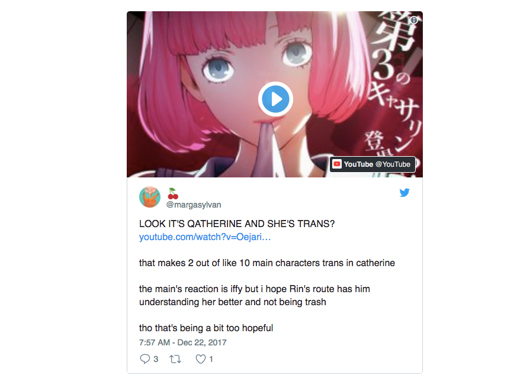The height and width of the screenshot is (385, 517).
Task: Open the youtube.com/watch?v=Oejari link
Action: 205,237
